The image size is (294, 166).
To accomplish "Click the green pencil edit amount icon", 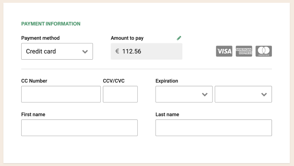I will [179, 38].
